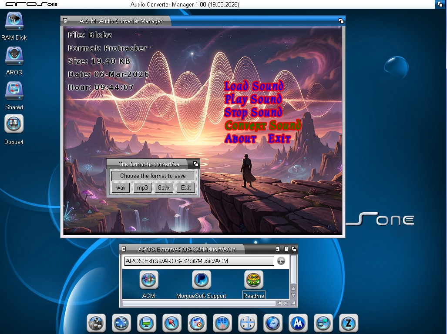Choose mp3 as the save format

[142, 188]
